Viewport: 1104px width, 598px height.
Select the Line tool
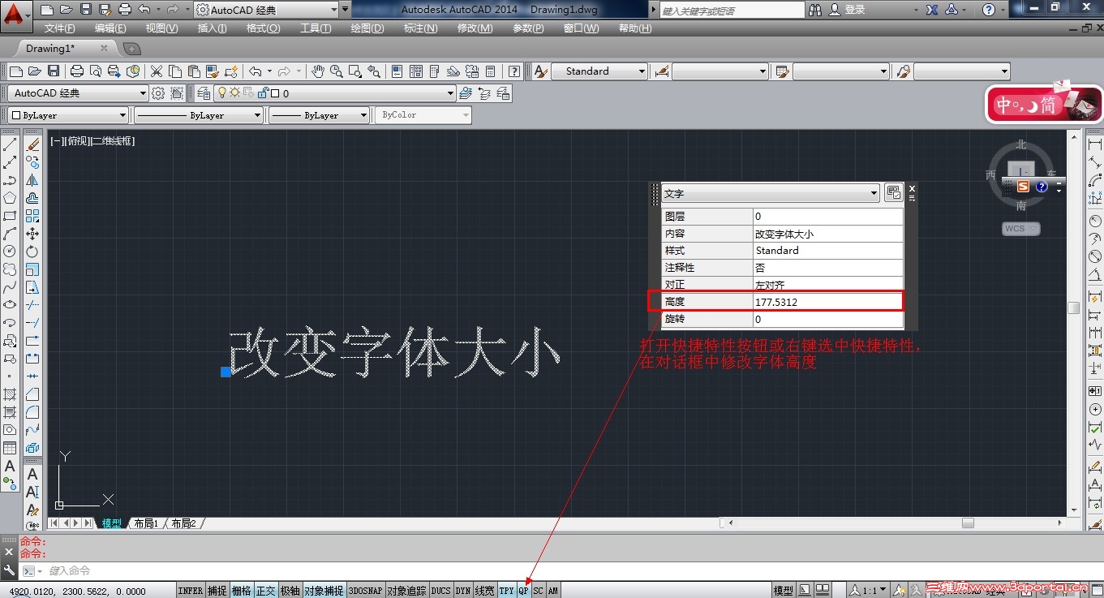click(10, 144)
